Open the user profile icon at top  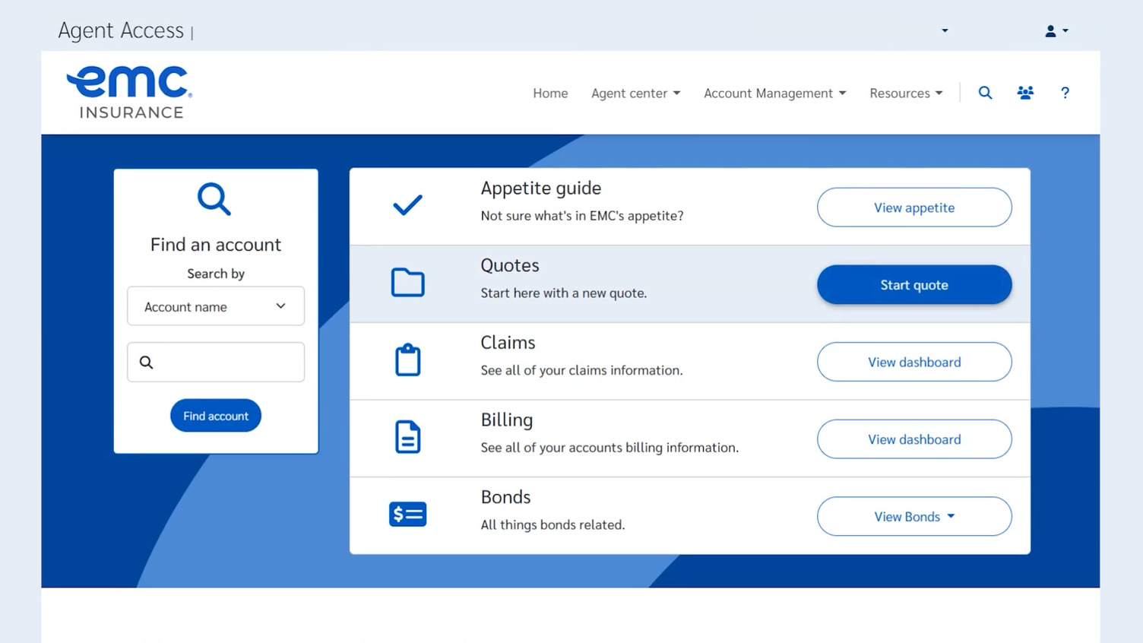point(1056,31)
